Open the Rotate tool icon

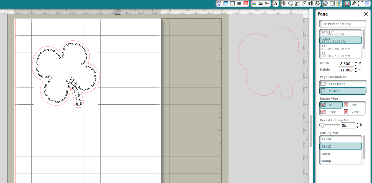(x=291, y=3)
